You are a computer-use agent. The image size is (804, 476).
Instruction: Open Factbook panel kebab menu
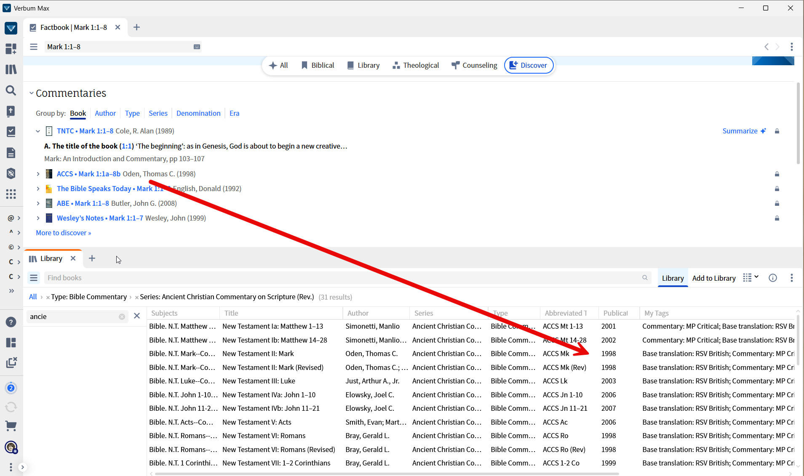coord(792,47)
